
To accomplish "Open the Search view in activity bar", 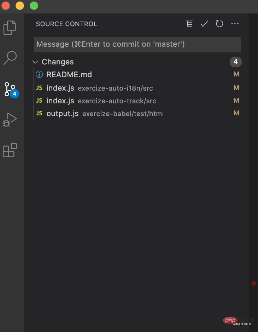I will click(x=10, y=58).
